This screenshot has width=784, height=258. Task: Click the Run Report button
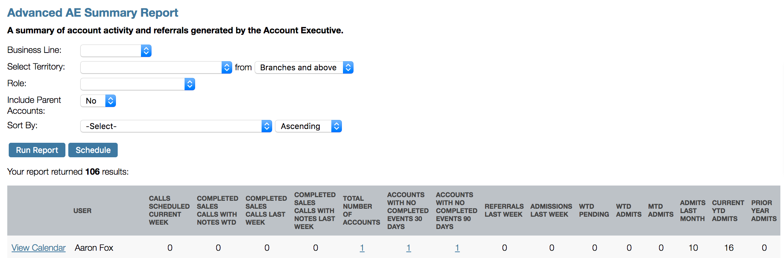click(37, 150)
